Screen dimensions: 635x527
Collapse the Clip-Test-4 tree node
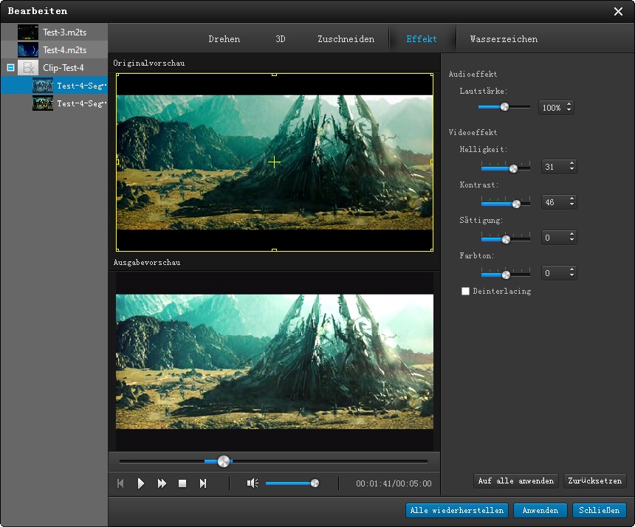(11, 68)
